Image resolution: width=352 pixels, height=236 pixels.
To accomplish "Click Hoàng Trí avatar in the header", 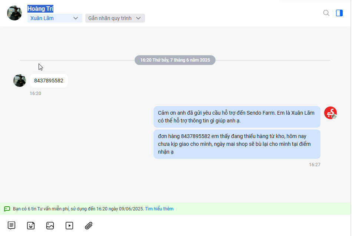I will 14,13.
